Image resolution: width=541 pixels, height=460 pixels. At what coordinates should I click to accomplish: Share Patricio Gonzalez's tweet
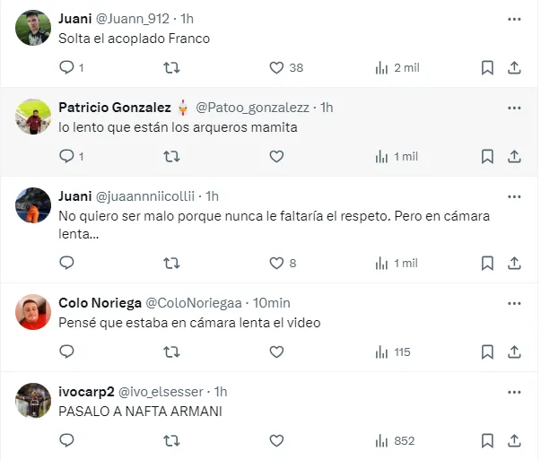click(515, 156)
